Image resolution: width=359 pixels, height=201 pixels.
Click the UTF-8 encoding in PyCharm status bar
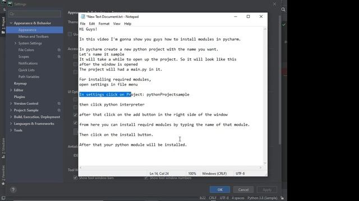[224, 198]
